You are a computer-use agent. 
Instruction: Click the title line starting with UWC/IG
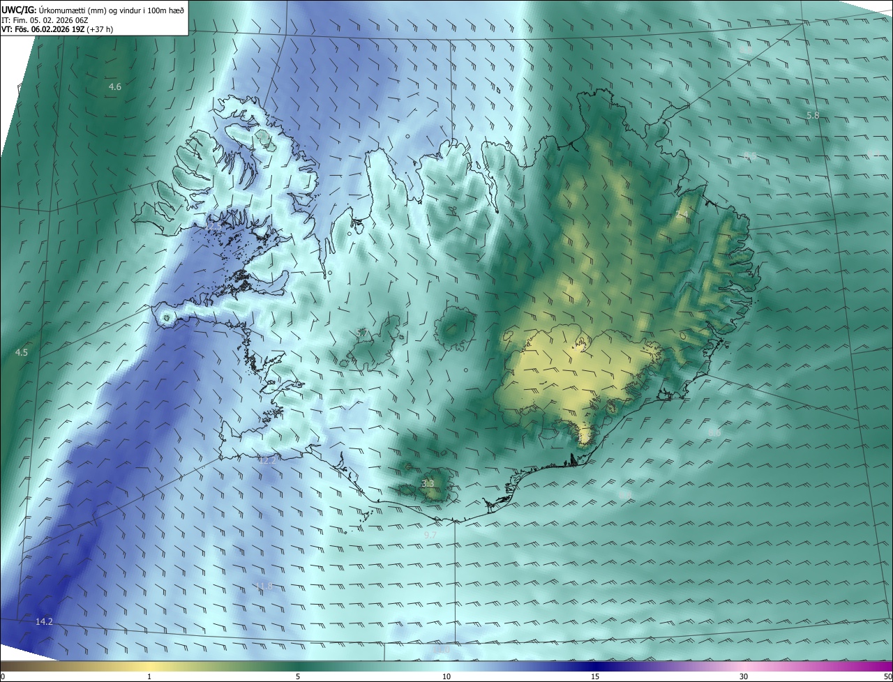click(x=93, y=9)
